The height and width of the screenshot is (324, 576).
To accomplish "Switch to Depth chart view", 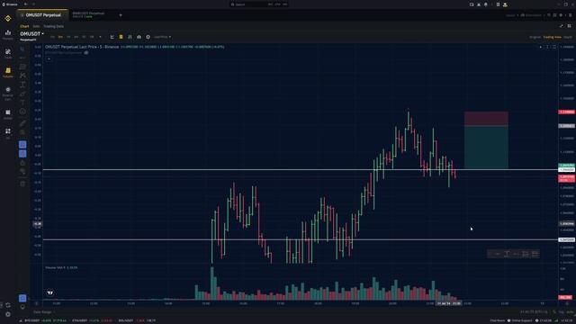I will 568,37.
